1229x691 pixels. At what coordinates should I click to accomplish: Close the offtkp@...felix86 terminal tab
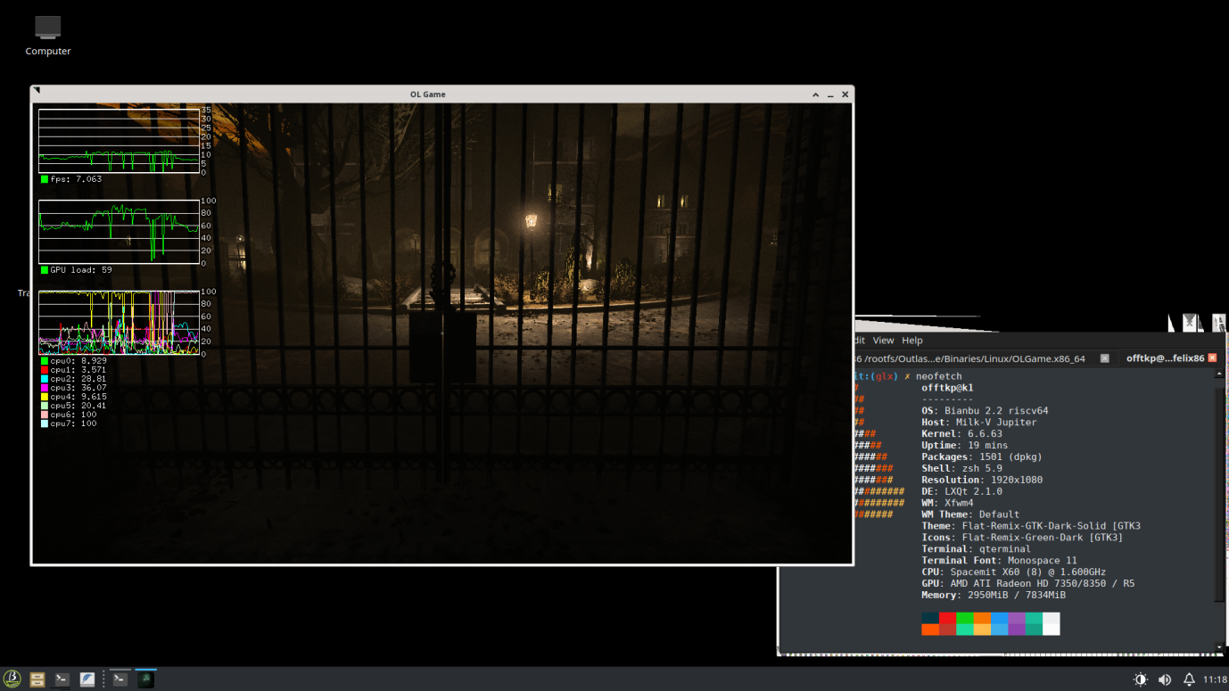click(1212, 358)
